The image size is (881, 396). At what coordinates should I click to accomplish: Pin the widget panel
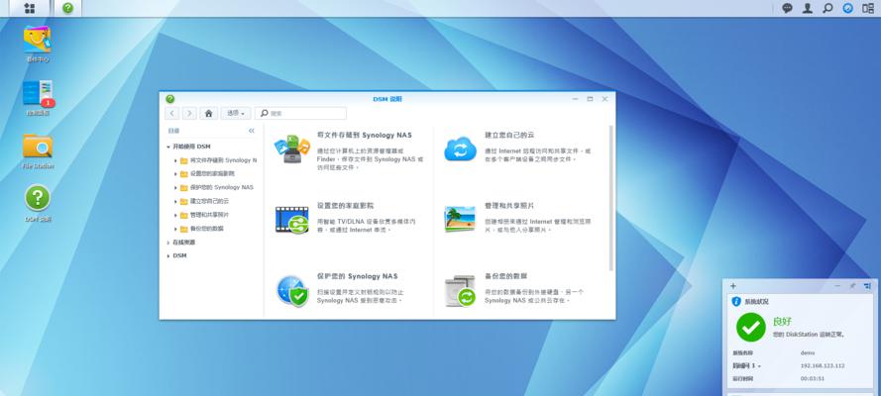click(852, 286)
